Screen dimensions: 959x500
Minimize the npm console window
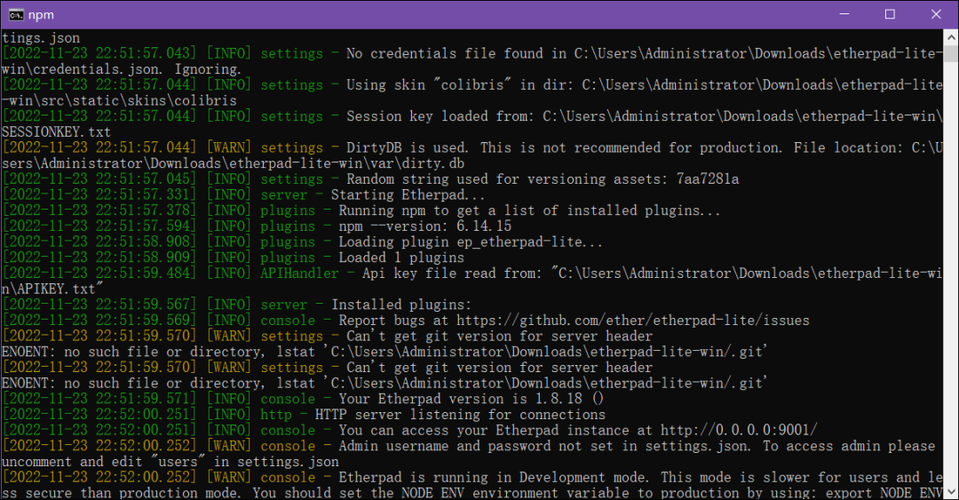pyautogui.click(x=844, y=14)
